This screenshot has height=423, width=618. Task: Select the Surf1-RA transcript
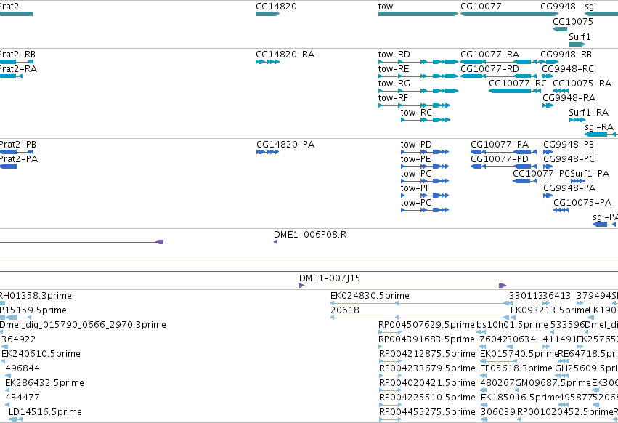coord(577,120)
